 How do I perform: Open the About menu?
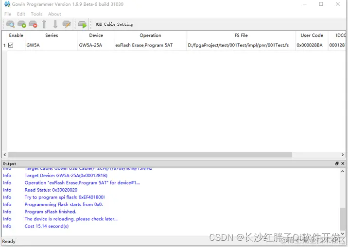tap(54, 14)
